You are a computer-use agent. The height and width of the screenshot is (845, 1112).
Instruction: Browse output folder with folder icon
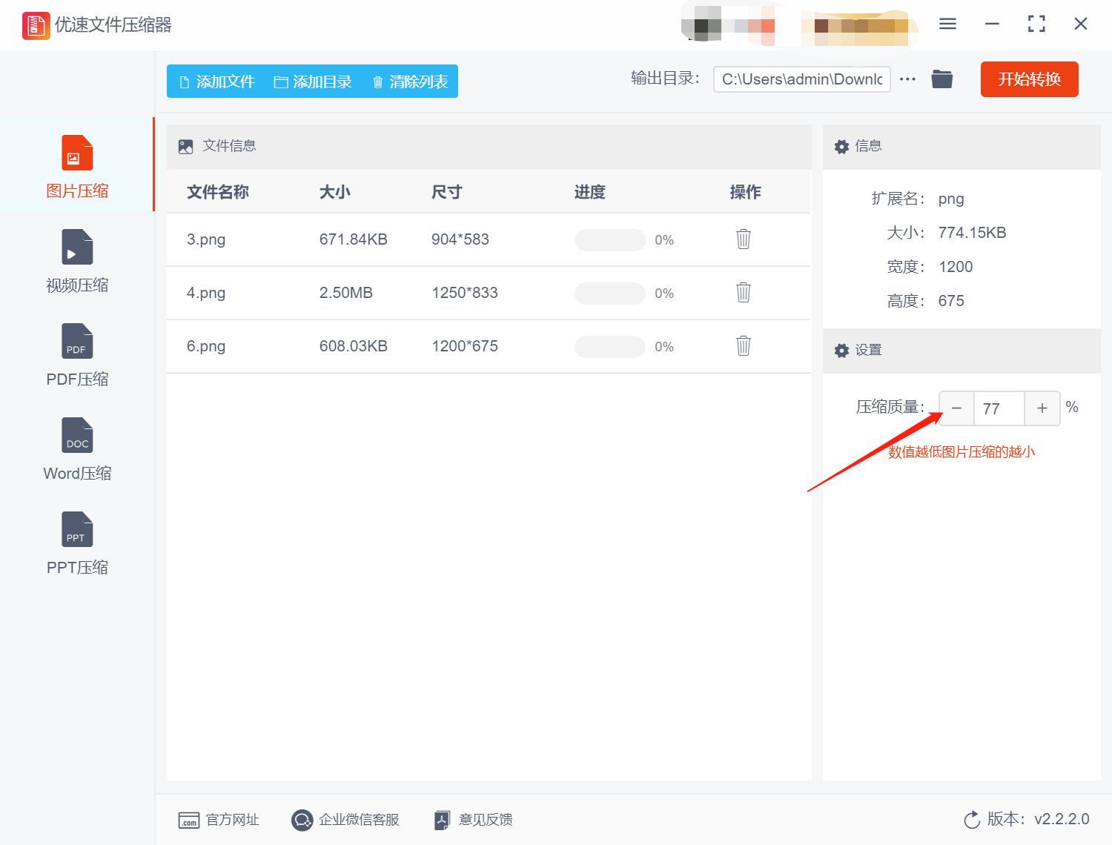point(941,78)
